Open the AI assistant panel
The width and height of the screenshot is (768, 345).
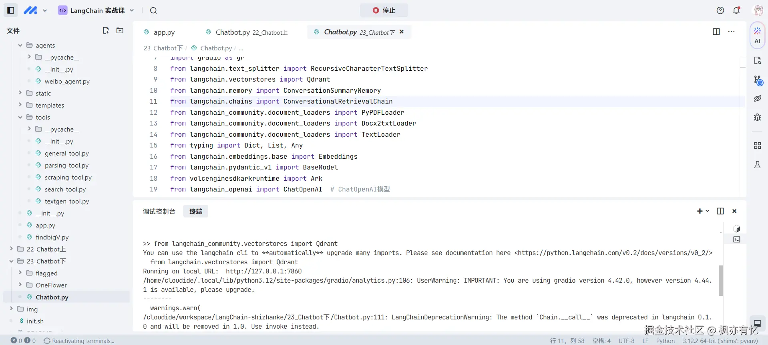(x=757, y=35)
